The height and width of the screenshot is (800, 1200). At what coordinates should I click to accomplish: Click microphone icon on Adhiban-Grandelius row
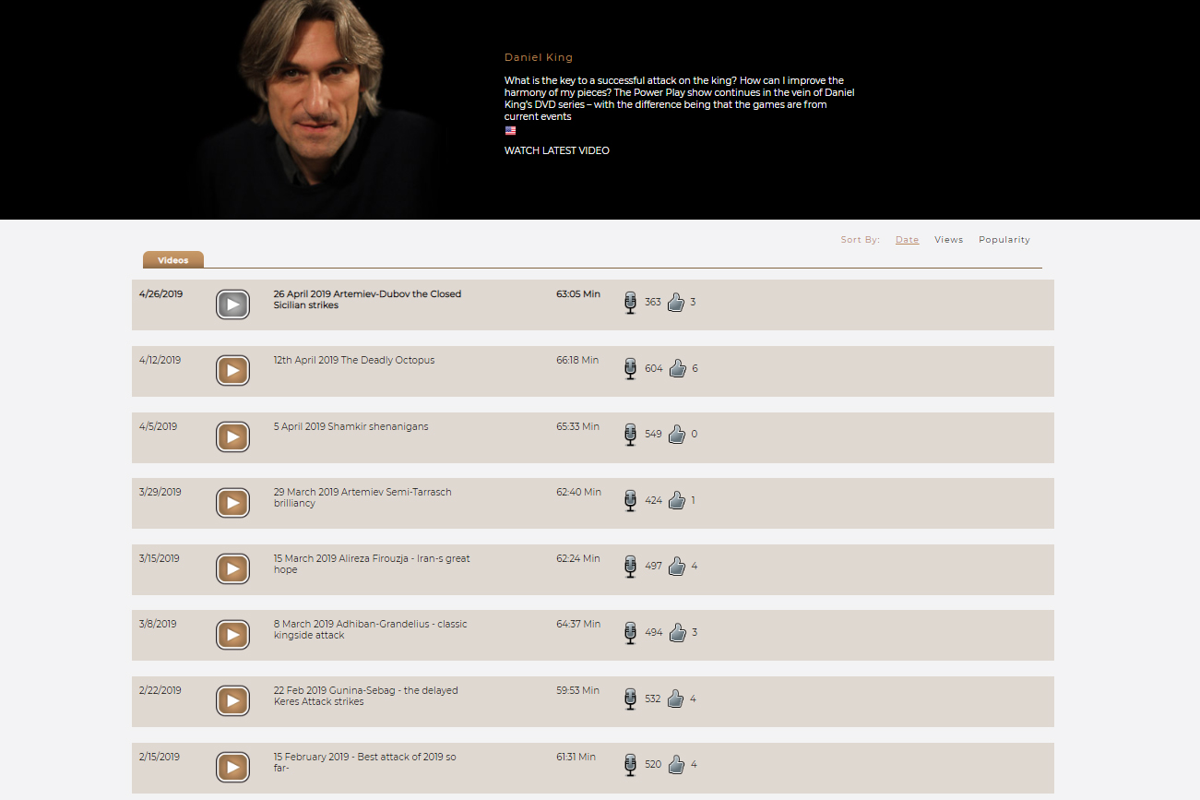(x=631, y=633)
